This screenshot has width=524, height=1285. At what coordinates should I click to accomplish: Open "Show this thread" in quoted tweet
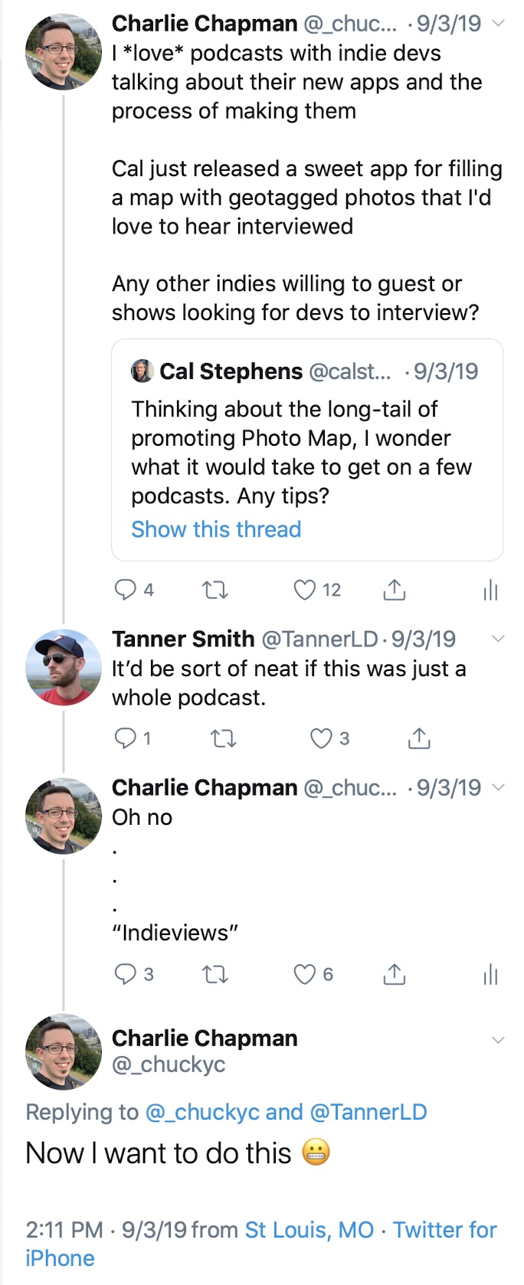pos(216,529)
